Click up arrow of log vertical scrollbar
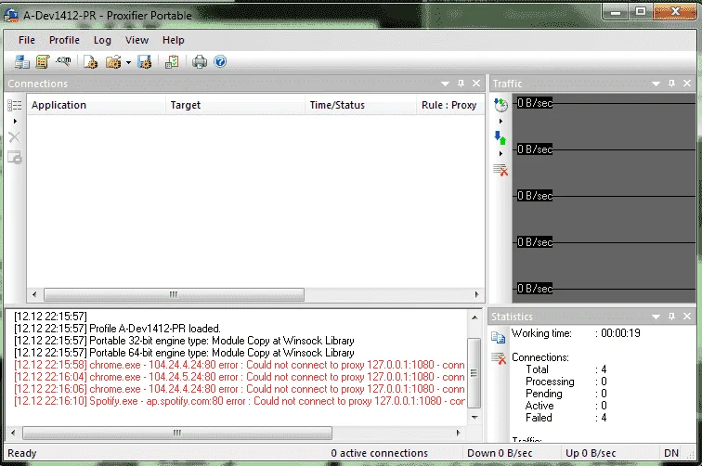This screenshot has width=702, height=466. (474, 317)
